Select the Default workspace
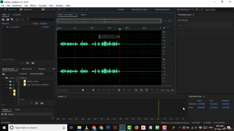 [121, 9]
